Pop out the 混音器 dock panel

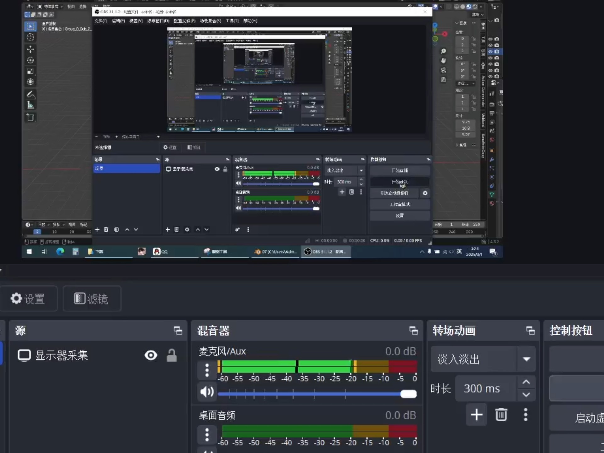click(413, 331)
